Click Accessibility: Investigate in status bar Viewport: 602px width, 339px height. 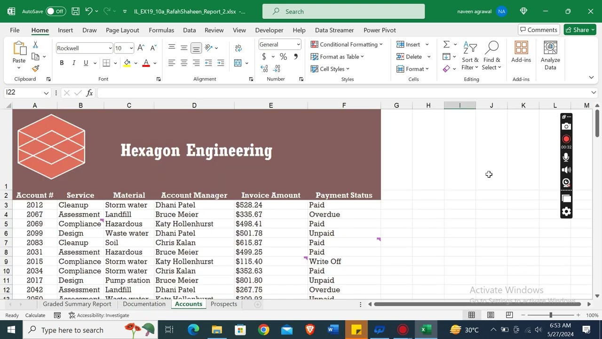(x=99, y=315)
